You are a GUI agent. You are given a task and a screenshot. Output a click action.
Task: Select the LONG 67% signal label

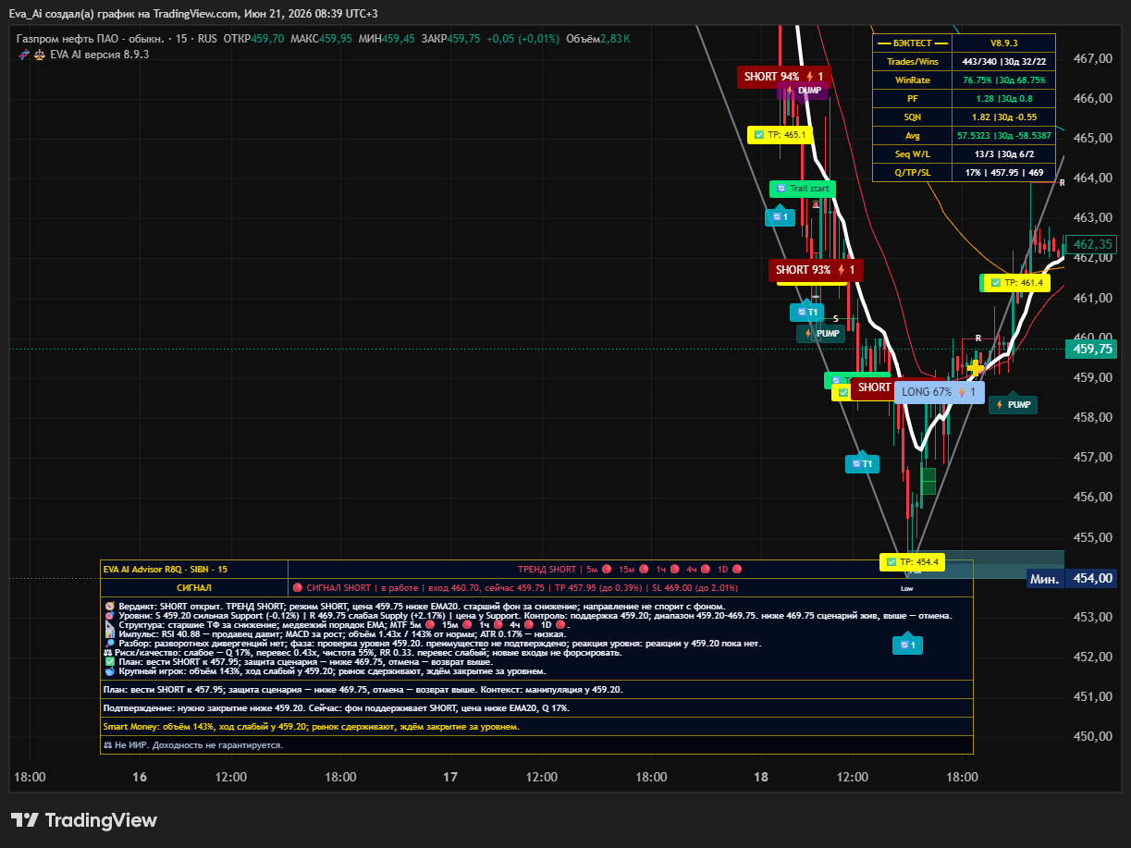click(939, 392)
